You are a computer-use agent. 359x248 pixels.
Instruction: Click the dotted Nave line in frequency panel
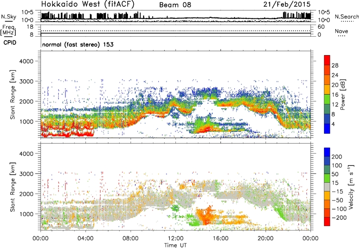click(x=175, y=31)
